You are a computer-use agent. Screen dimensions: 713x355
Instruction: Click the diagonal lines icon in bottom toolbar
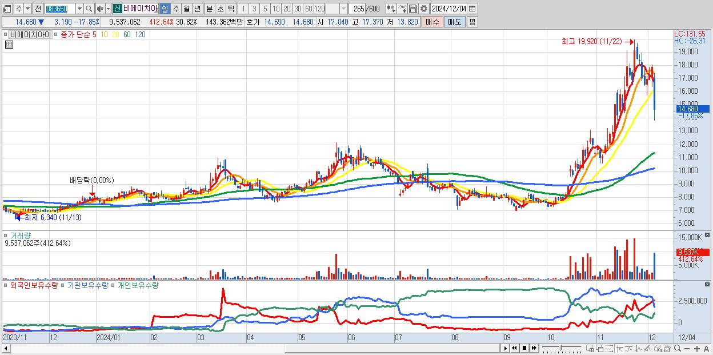(x=648, y=348)
